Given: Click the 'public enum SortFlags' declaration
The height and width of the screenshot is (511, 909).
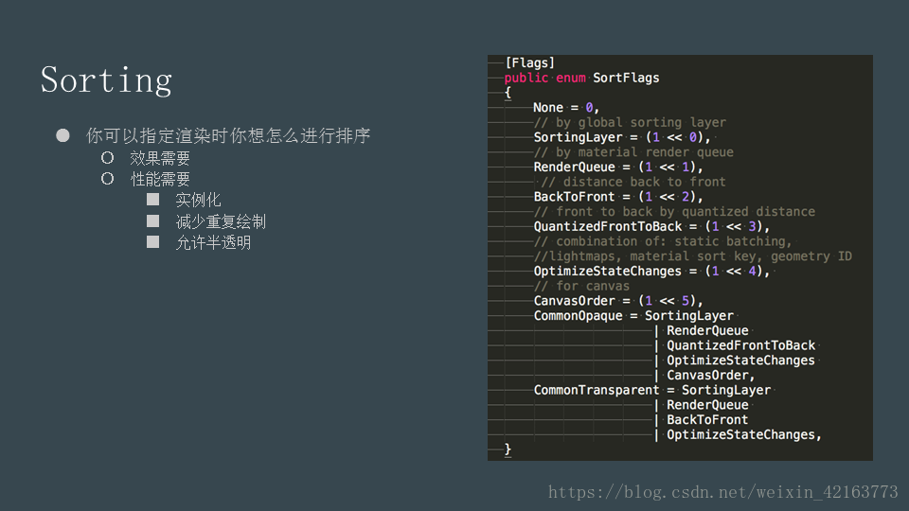Looking at the screenshot, I should pyautogui.click(x=582, y=78).
